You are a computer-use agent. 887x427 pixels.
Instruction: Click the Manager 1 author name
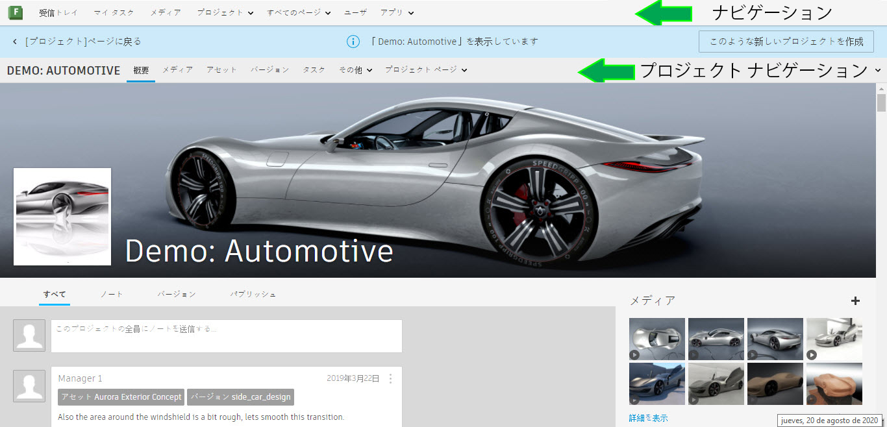(80, 378)
